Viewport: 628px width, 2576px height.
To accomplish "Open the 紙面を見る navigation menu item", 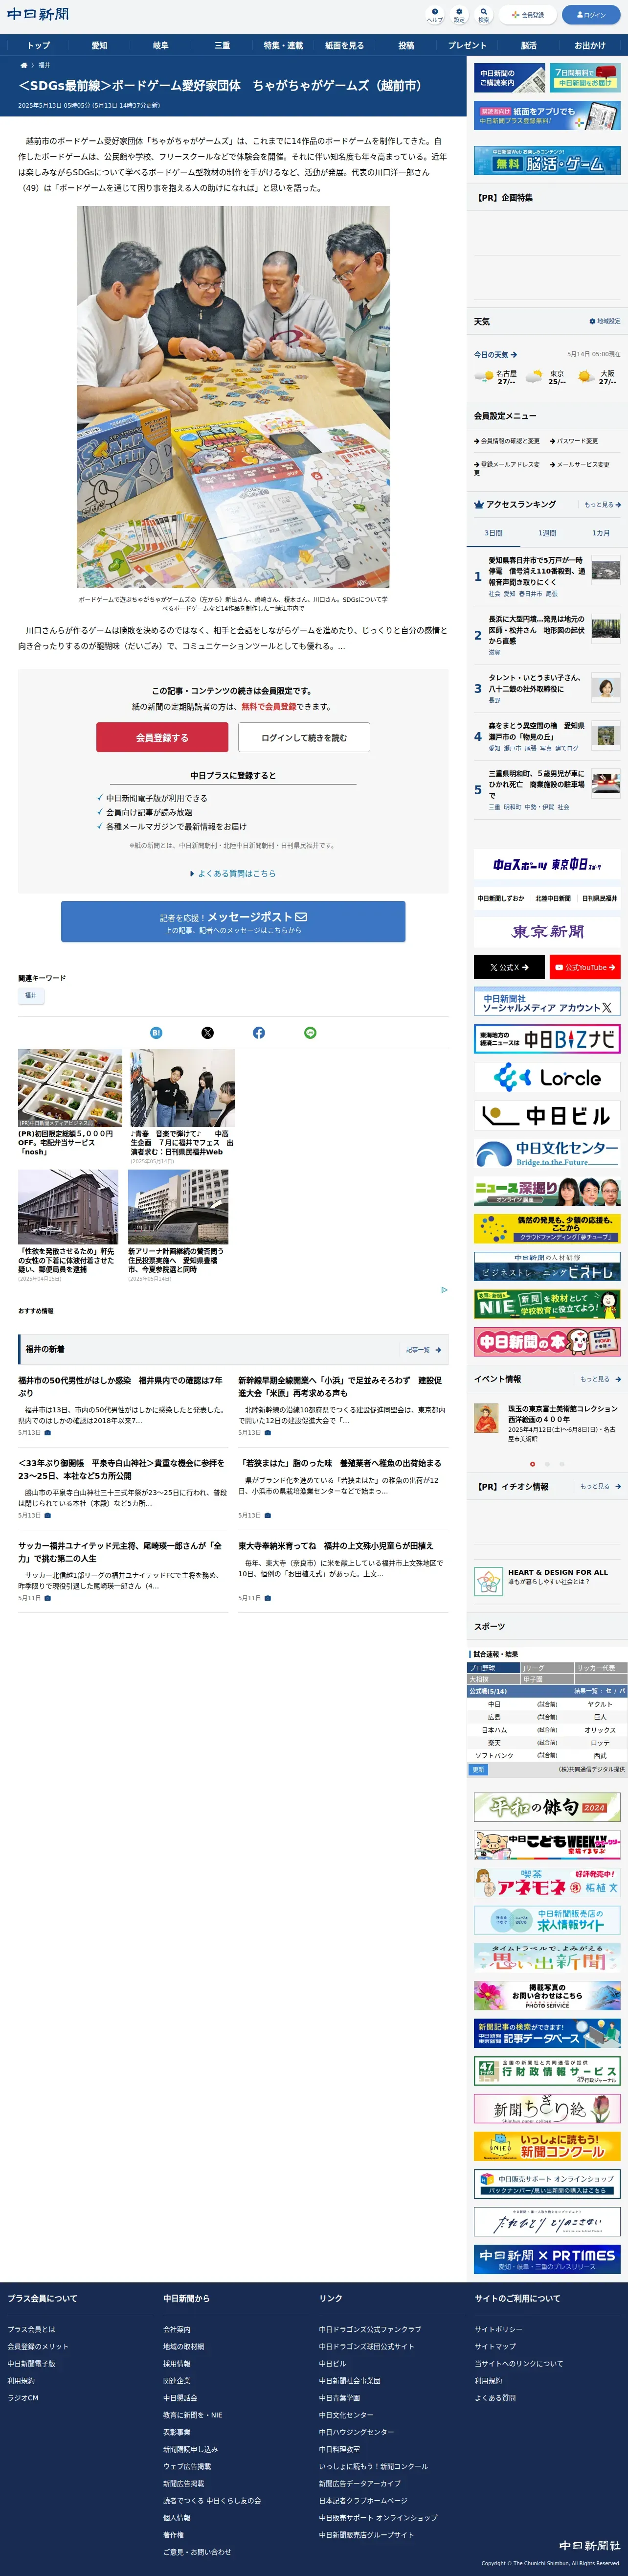I will pyautogui.click(x=345, y=45).
